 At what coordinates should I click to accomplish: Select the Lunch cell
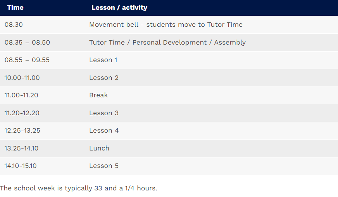tap(99, 148)
